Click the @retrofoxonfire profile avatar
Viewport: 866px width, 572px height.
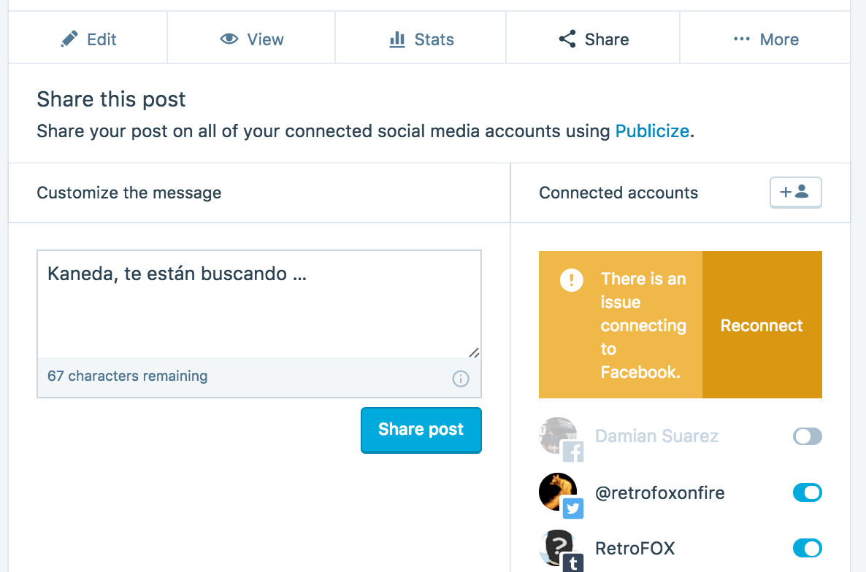tap(557, 491)
